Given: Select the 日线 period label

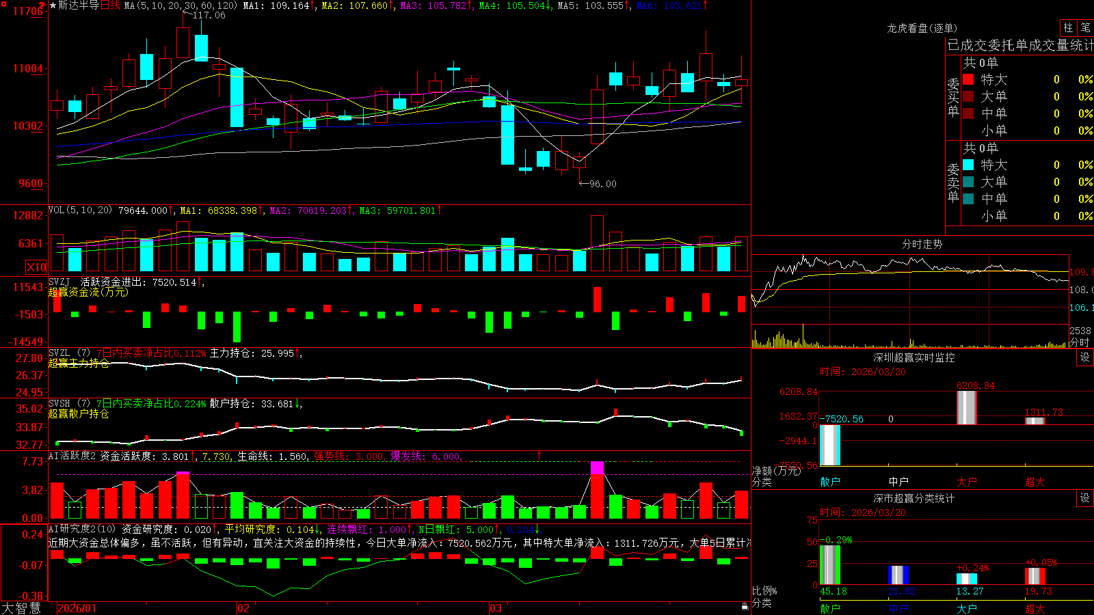Looking at the screenshot, I should point(110,5).
